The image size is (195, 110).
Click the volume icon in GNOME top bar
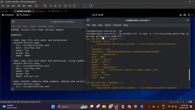click(185, 15)
